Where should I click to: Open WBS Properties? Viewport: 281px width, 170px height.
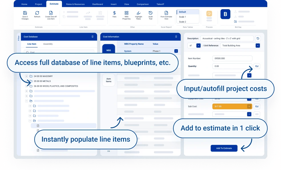127,13
